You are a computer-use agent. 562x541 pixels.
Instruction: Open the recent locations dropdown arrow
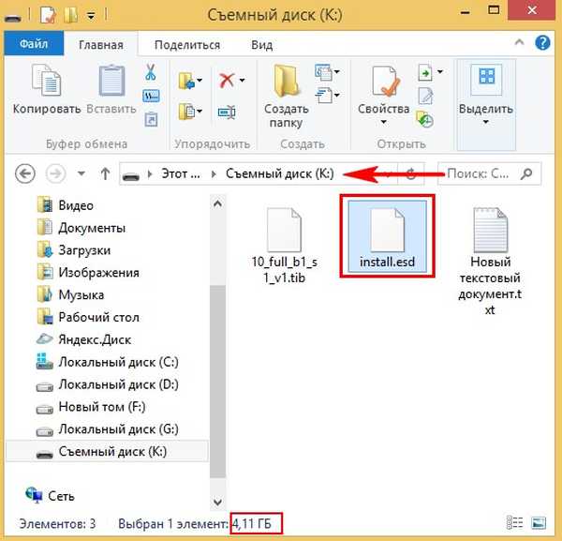point(81,173)
